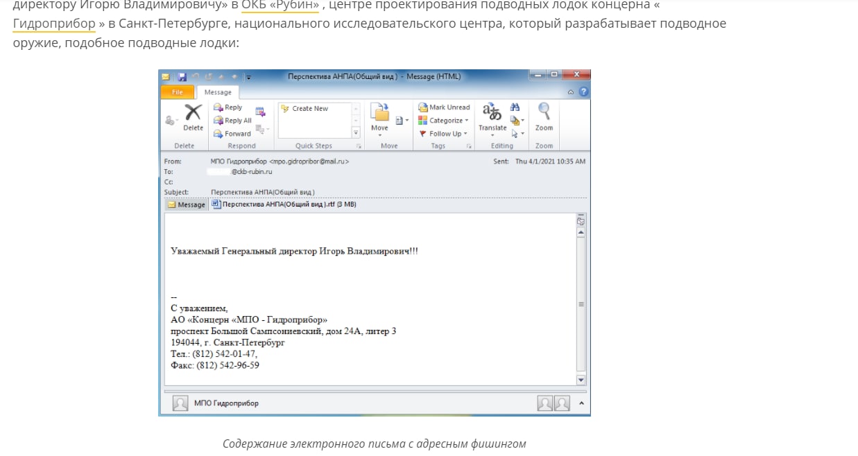This screenshot has height=456, width=858.
Task: Click the caption Содержание электронного письма с адресным фишингом
Action: click(375, 444)
